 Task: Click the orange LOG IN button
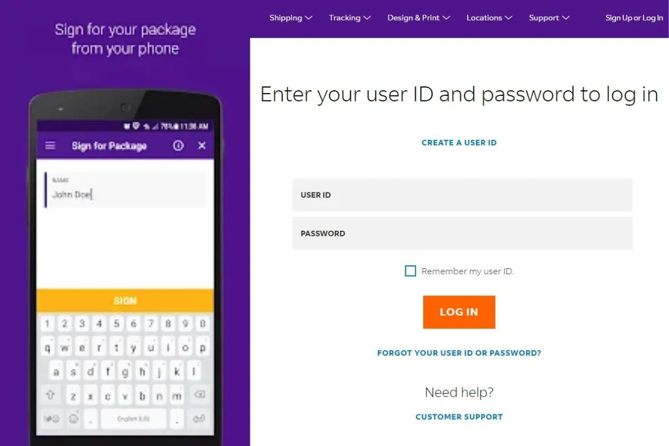(459, 312)
